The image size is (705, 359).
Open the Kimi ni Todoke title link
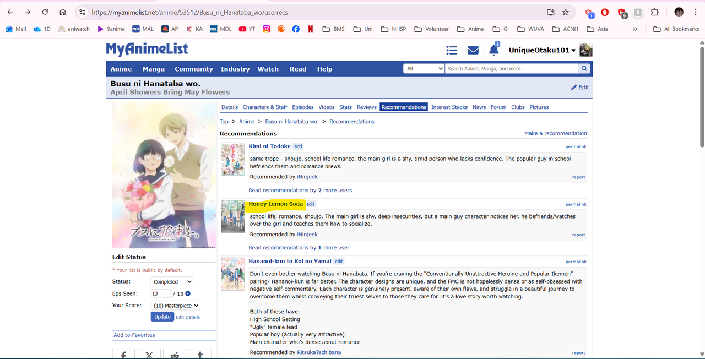(x=269, y=146)
